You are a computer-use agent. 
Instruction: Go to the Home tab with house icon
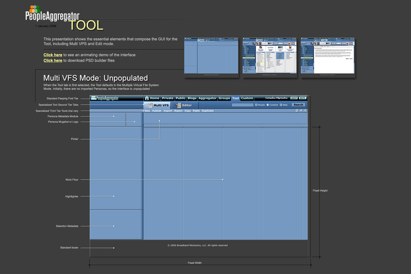[x=152, y=98]
